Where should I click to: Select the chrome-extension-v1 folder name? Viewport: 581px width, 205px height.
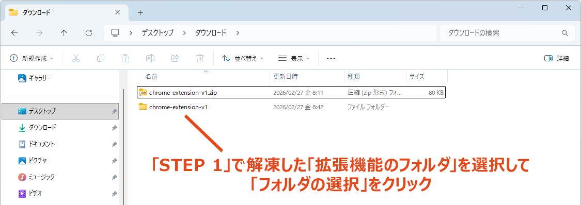pyautogui.click(x=178, y=107)
